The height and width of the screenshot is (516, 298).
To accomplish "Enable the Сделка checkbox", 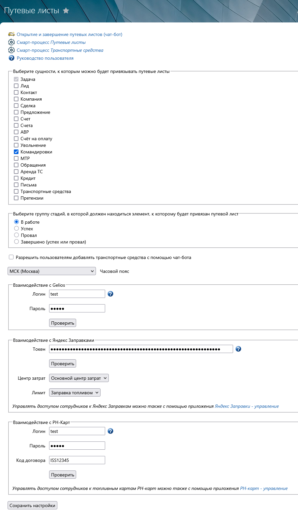I will [x=16, y=106].
